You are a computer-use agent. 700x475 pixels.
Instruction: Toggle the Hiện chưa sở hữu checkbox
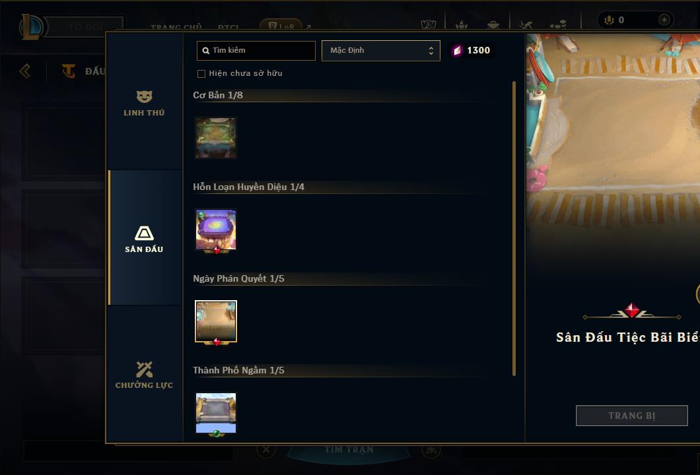pos(201,74)
